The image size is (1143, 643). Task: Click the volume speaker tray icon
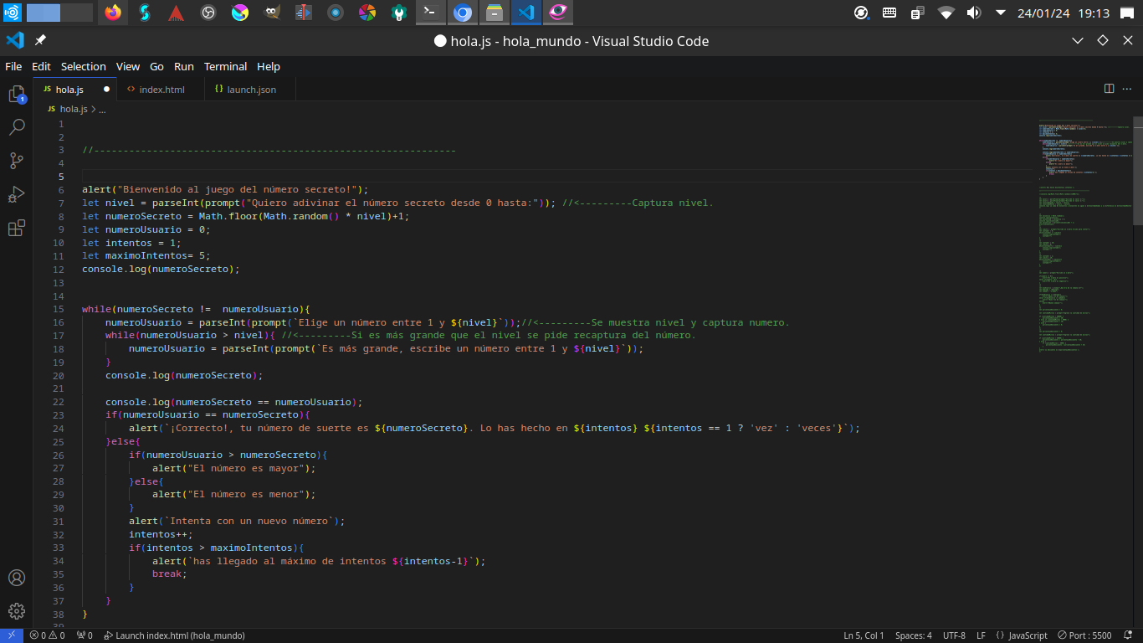[x=973, y=13]
